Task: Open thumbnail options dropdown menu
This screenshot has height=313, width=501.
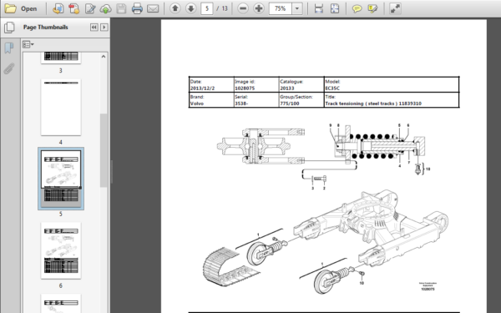Action: (28, 44)
